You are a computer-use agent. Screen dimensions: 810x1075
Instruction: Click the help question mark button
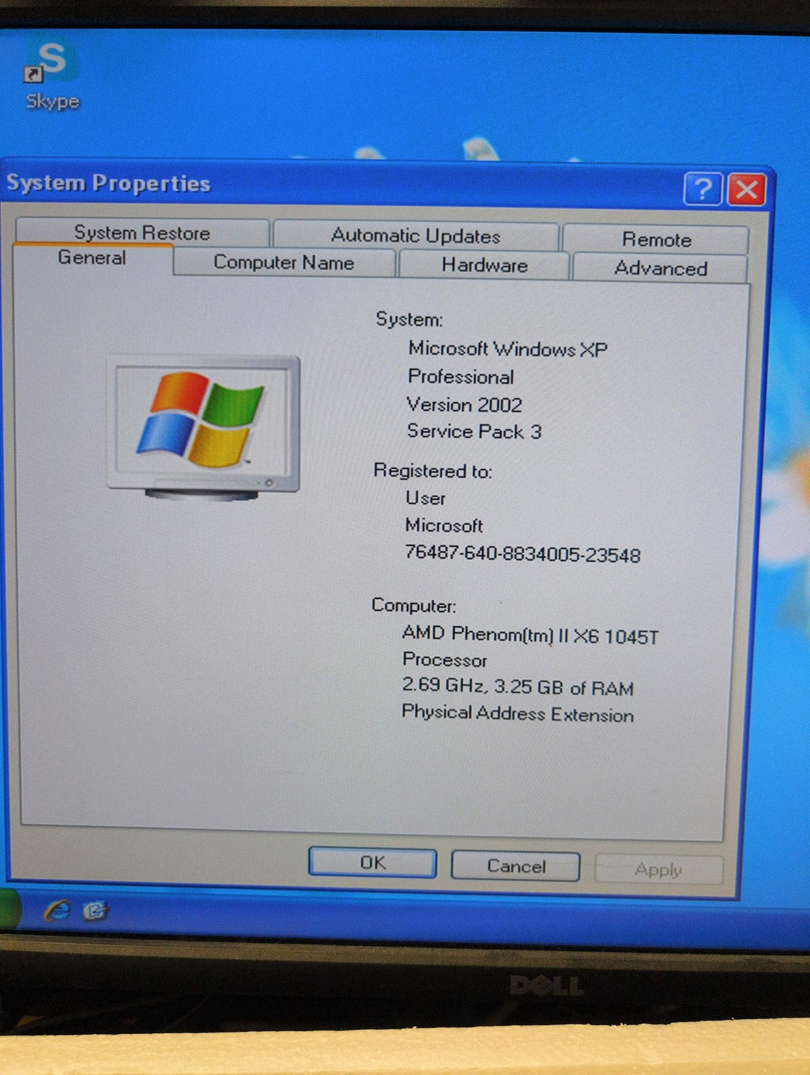pyautogui.click(x=703, y=189)
